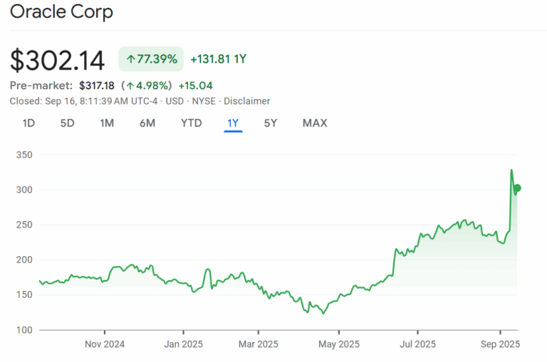
Task: Open the Disclaimer link
Action: coord(246,101)
